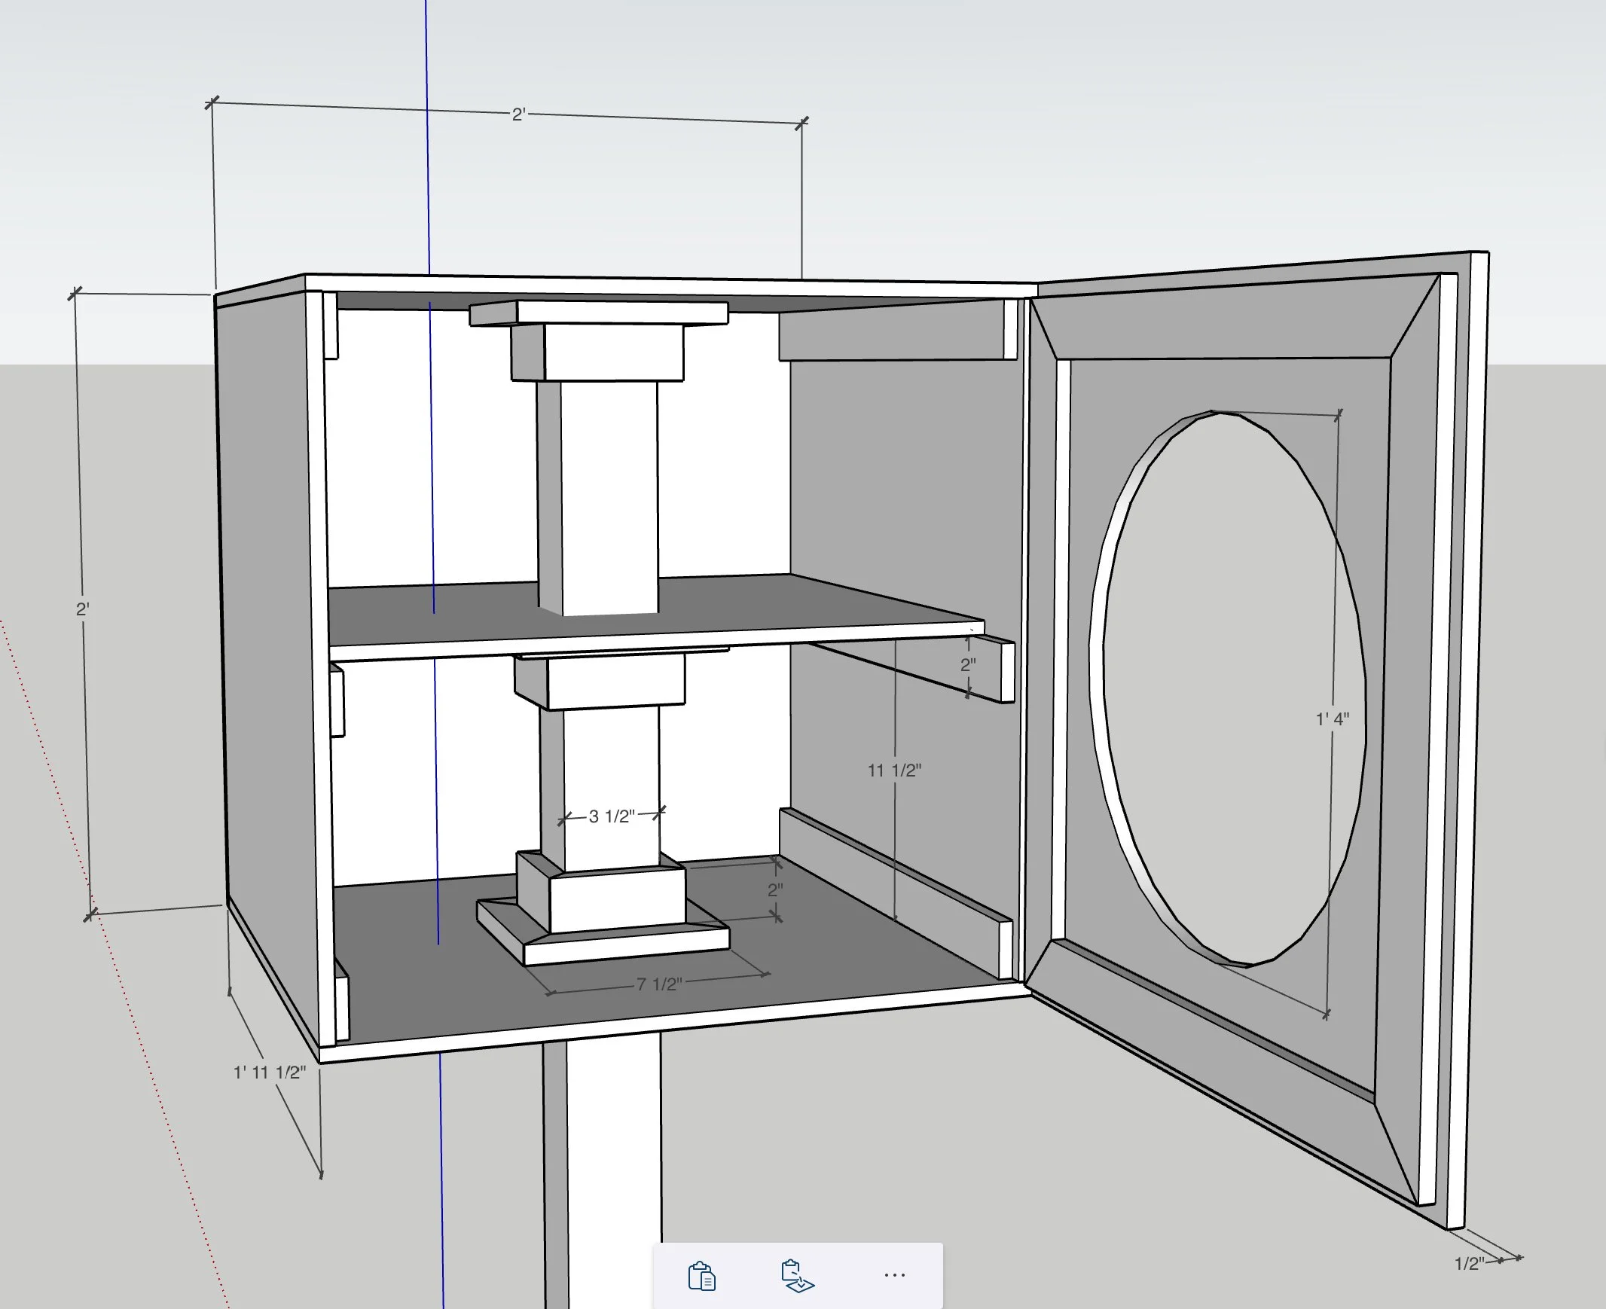The height and width of the screenshot is (1309, 1606).
Task: Click the Paste clipboard icon
Action: [701, 1276]
